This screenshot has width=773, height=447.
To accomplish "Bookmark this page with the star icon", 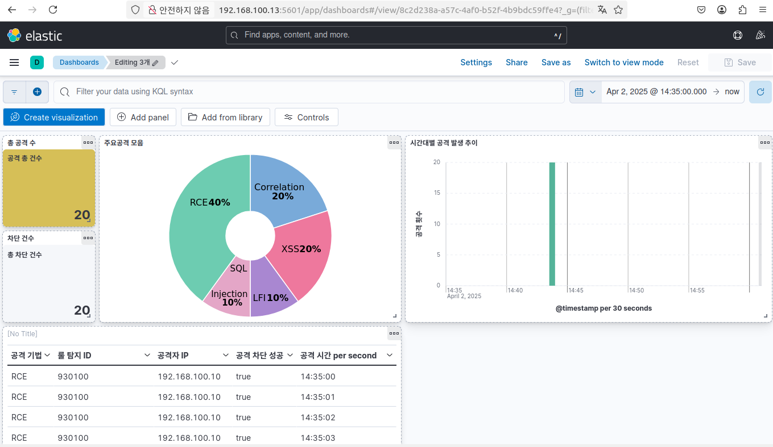I will coord(618,10).
